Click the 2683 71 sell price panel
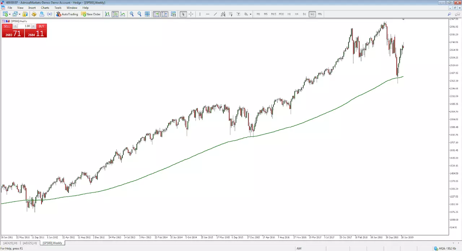462x251 pixels. pyautogui.click(x=13, y=33)
